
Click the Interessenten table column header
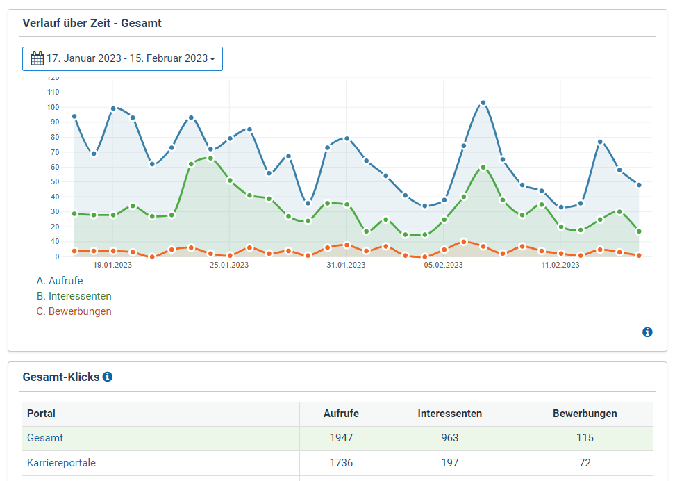click(x=449, y=414)
